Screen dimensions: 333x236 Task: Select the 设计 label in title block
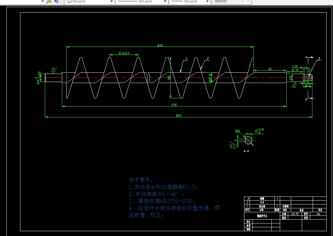tap(248, 222)
